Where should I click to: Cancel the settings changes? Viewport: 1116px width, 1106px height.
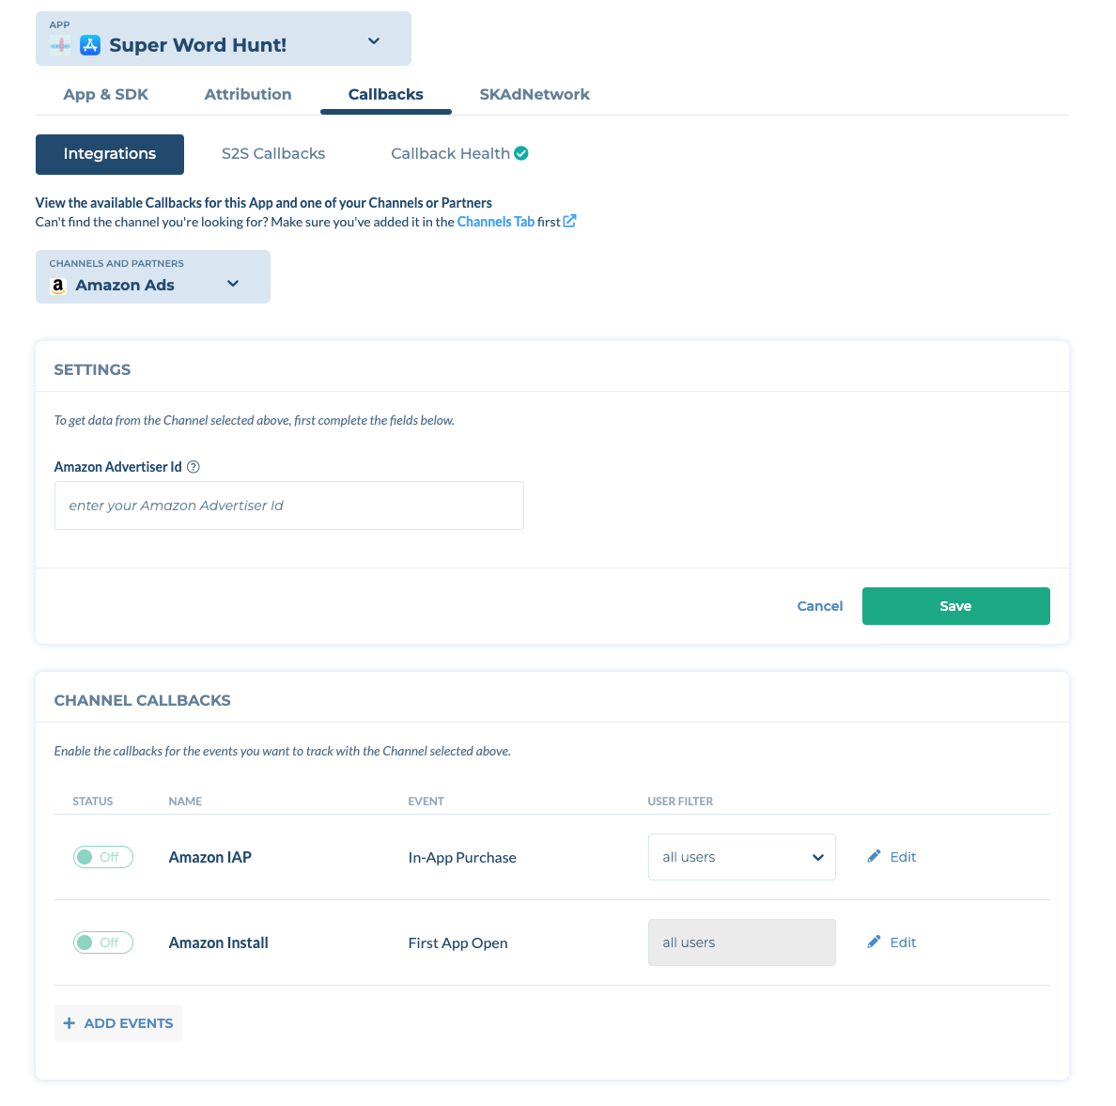(x=820, y=606)
